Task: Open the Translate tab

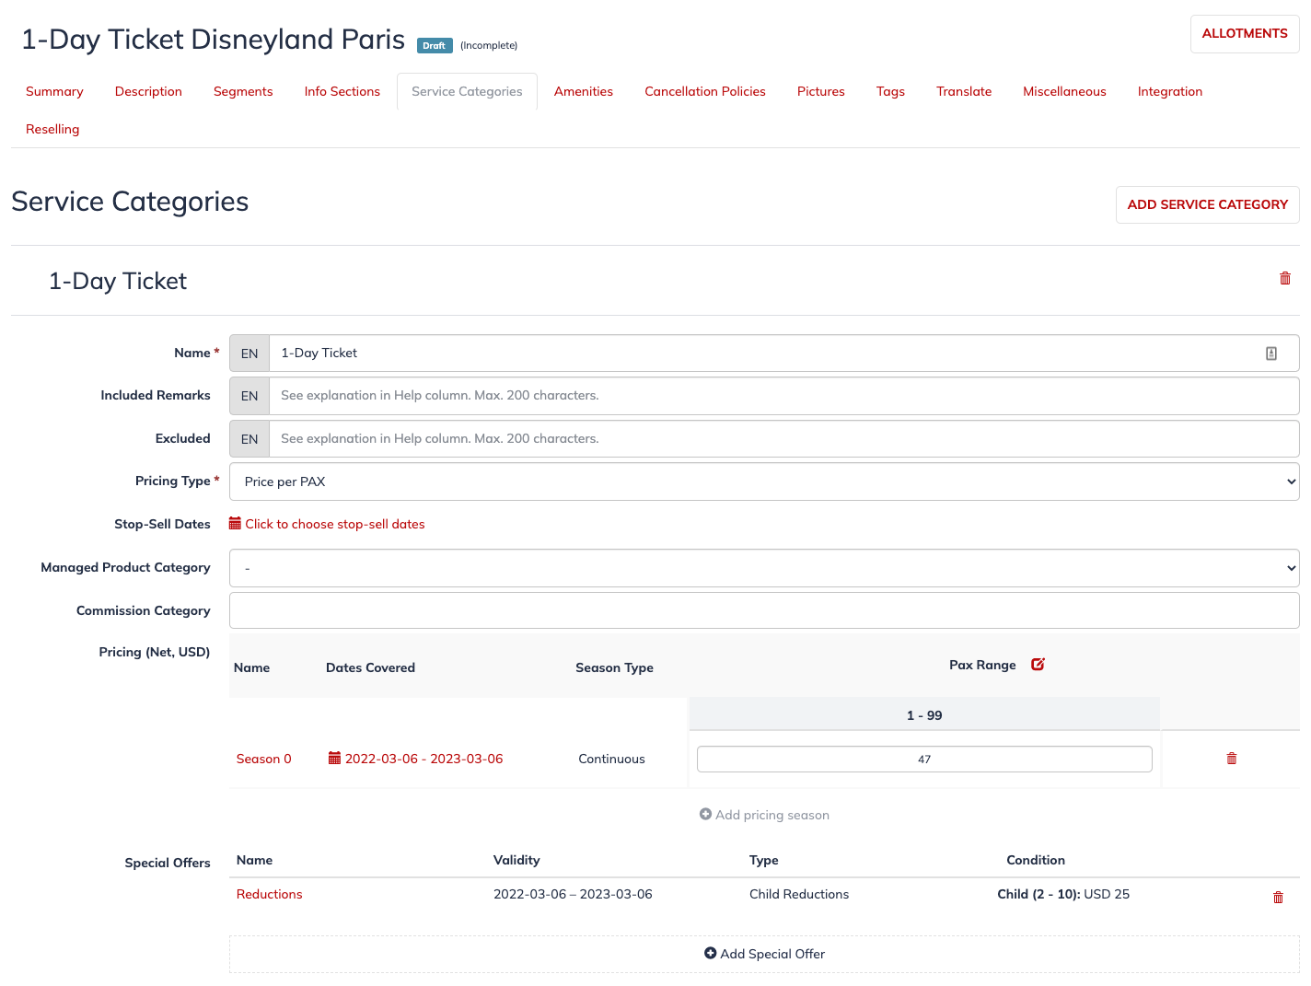Action: (964, 91)
